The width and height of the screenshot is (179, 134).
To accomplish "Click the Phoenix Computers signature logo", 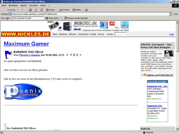I will 24,92.
